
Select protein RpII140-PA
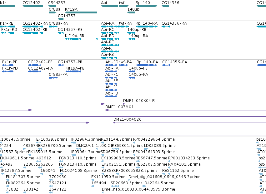point(147,65)
